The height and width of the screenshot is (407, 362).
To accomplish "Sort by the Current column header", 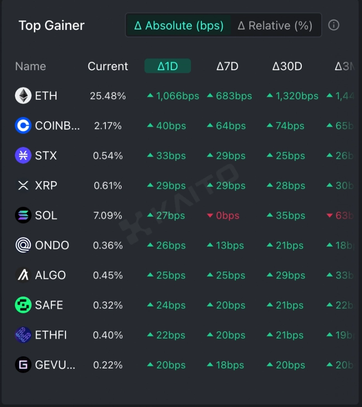I will pyautogui.click(x=108, y=66).
